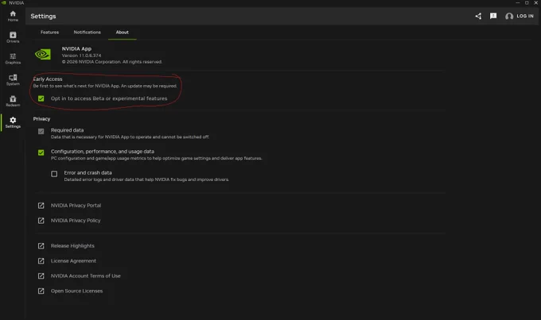Toggle Configuration, performance, and usage data checkbox

point(41,152)
